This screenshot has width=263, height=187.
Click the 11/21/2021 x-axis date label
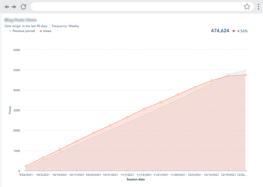(161, 175)
